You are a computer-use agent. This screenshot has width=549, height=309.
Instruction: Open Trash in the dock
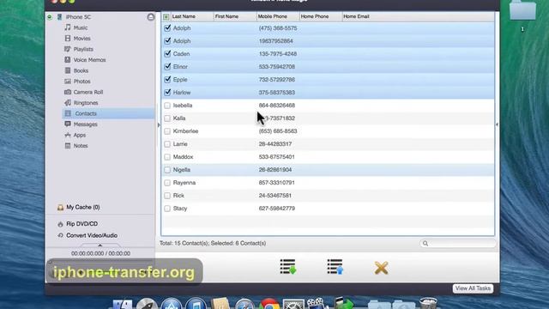point(428,303)
